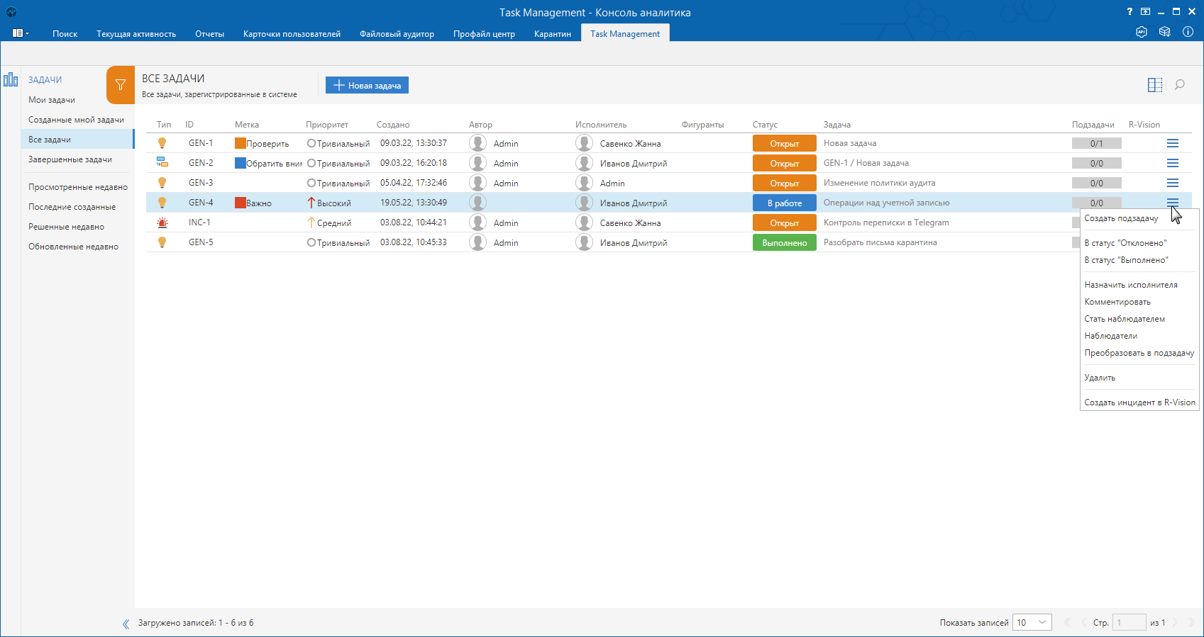Open 'Мои задачи' in the sidebar
Screen dimensions: 1204x637
tap(52, 100)
